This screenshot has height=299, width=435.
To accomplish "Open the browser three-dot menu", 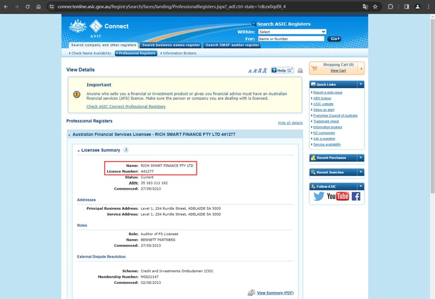I will (x=428, y=7).
